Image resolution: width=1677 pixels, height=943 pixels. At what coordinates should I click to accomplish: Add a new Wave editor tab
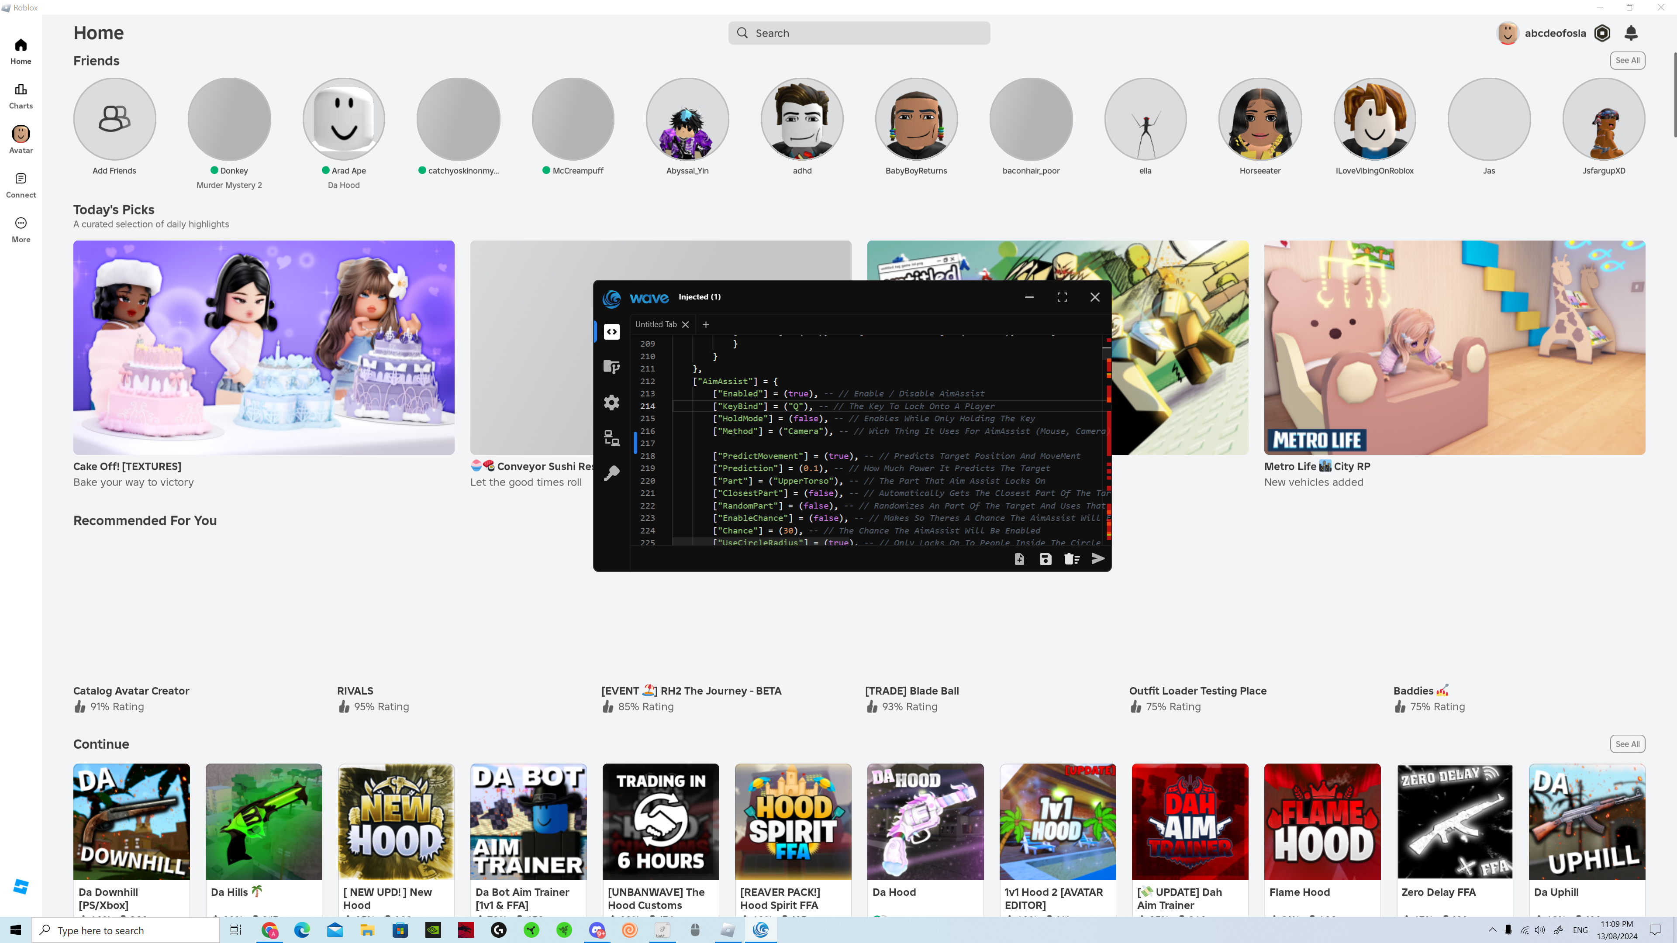(x=706, y=324)
